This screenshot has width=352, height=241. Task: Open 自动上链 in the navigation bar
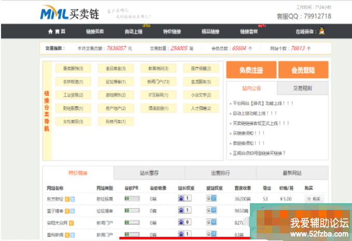coord(134,32)
